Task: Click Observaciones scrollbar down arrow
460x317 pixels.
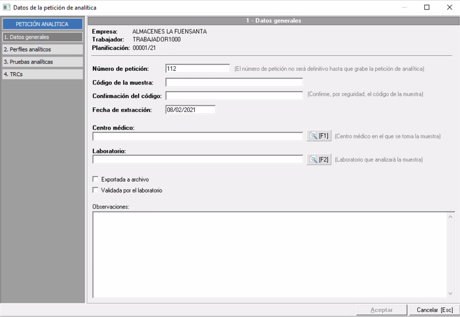Action: (x=450, y=293)
